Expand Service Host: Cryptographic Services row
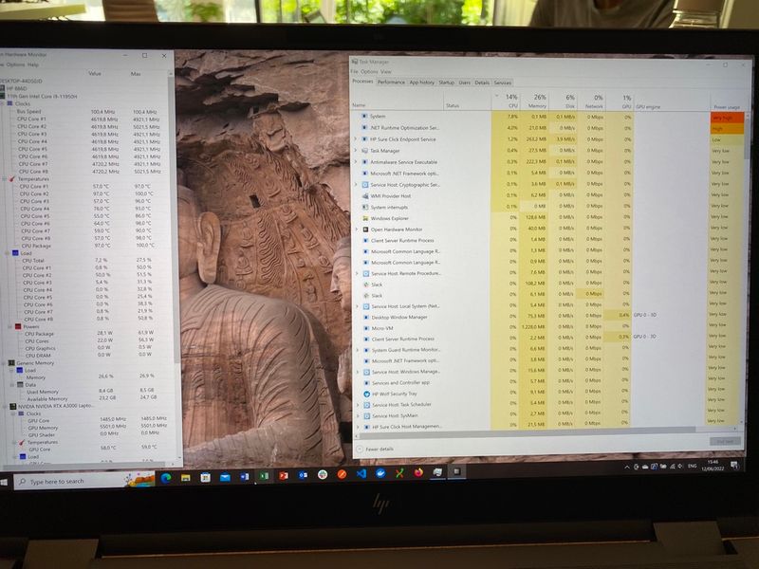The height and width of the screenshot is (569, 759). 357,184
